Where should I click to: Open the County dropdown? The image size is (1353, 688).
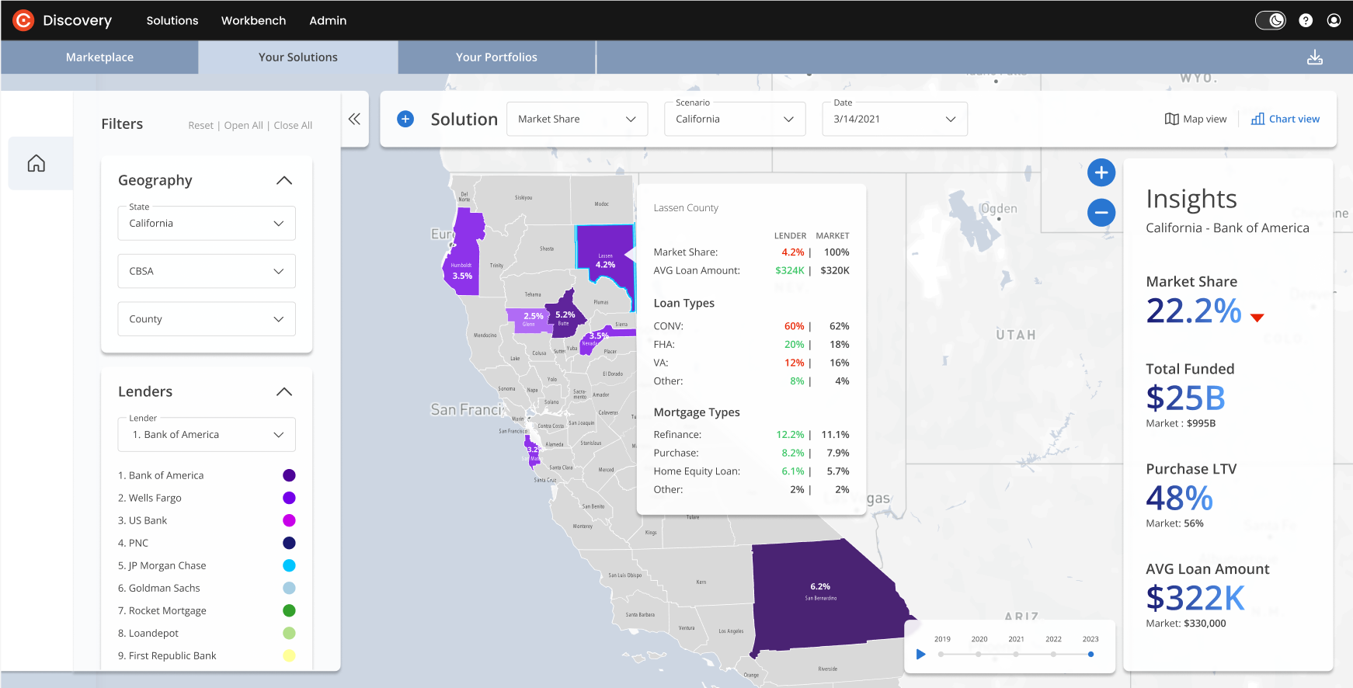207,319
